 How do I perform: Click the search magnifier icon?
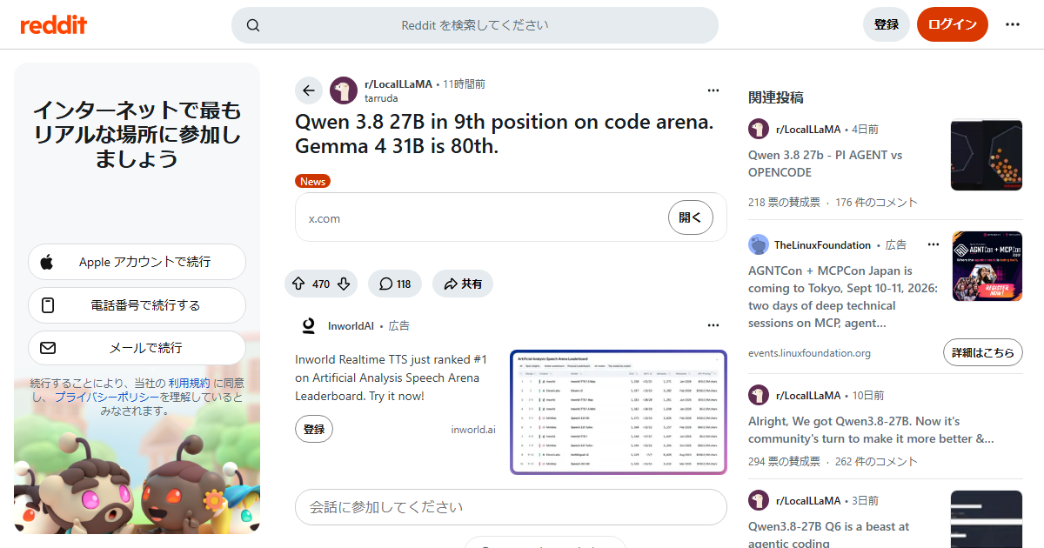[x=253, y=25]
